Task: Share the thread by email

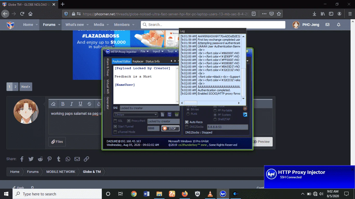Action: pyautogui.click(x=77, y=159)
